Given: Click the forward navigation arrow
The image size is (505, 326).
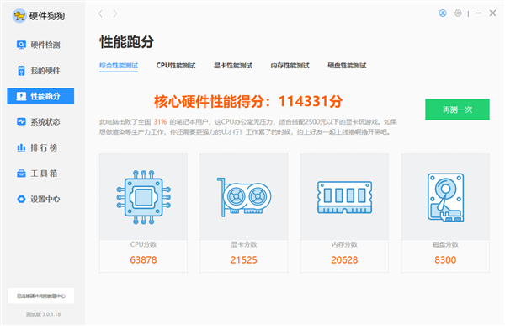Looking at the screenshot, I should click(x=115, y=13).
